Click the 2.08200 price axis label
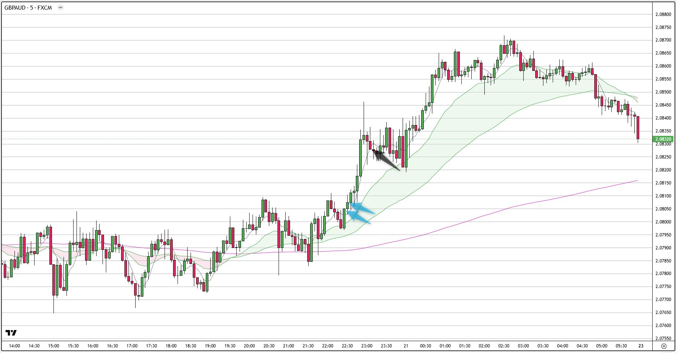Image resolution: width=676 pixels, height=353 pixels. tap(663, 170)
